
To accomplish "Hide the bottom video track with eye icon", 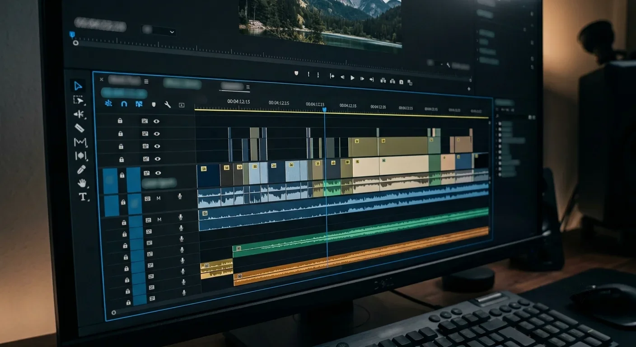I will [158, 173].
